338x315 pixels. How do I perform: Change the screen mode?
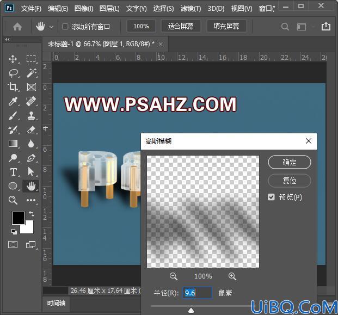[x=30, y=244]
